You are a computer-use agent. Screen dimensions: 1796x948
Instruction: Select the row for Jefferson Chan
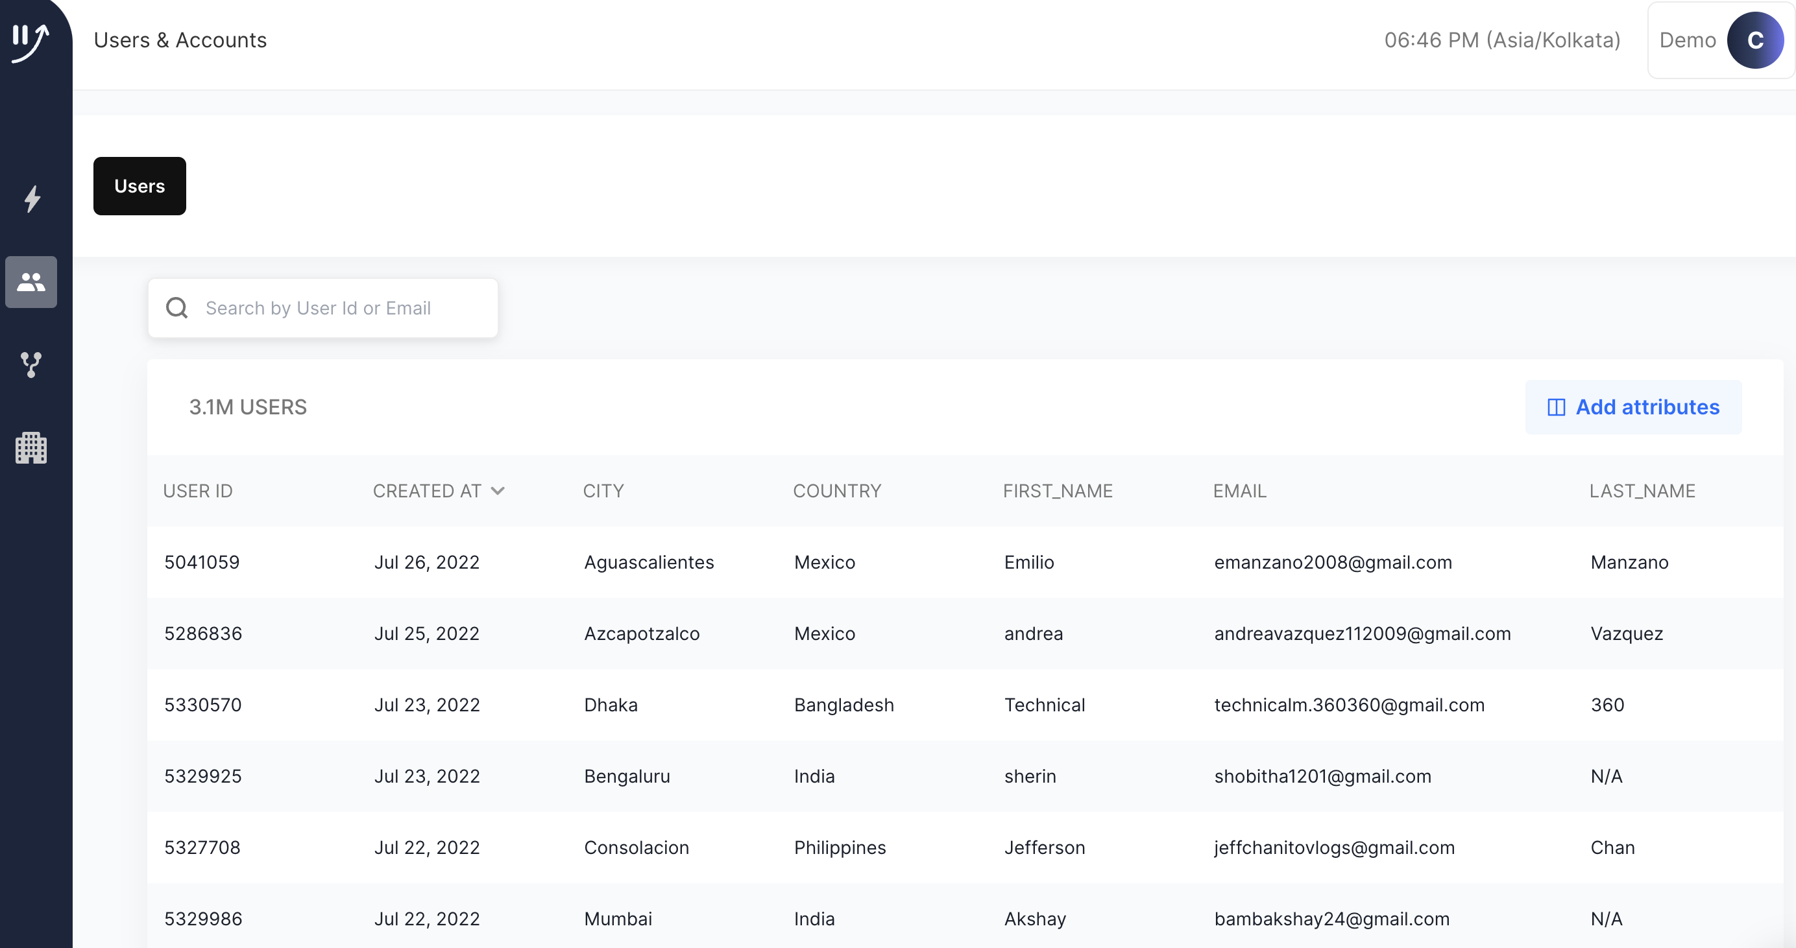(1044, 847)
